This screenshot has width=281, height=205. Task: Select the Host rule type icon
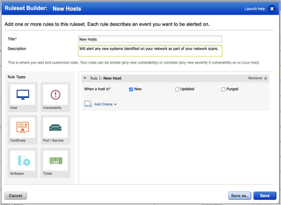[x=23, y=95]
